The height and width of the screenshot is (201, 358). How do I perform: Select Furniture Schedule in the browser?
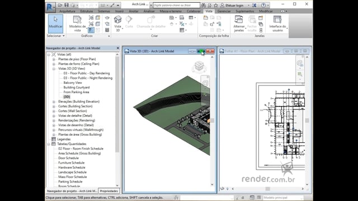(x=71, y=163)
